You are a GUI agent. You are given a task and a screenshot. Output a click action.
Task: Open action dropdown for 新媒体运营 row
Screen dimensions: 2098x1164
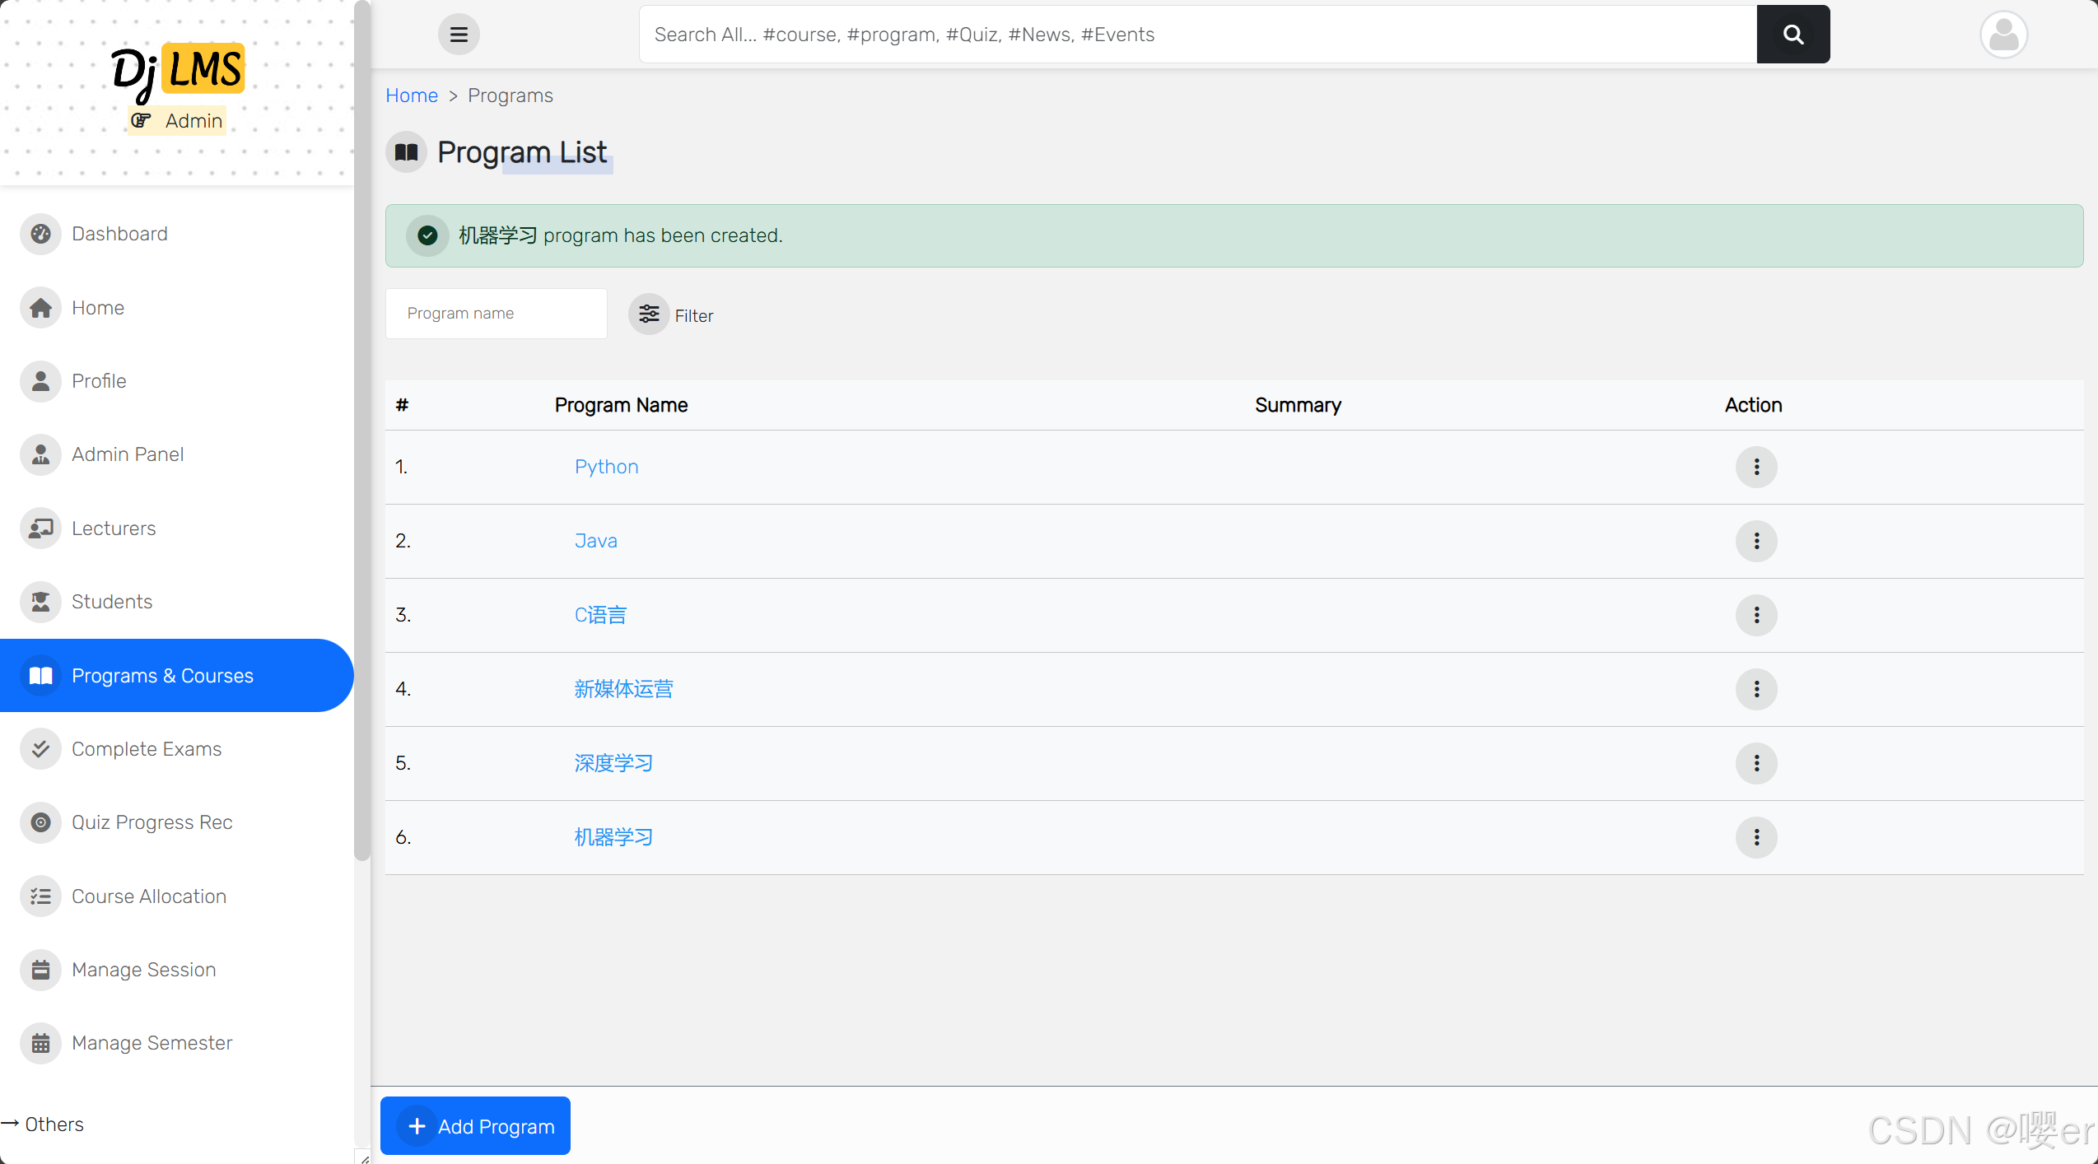[1755, 689]
